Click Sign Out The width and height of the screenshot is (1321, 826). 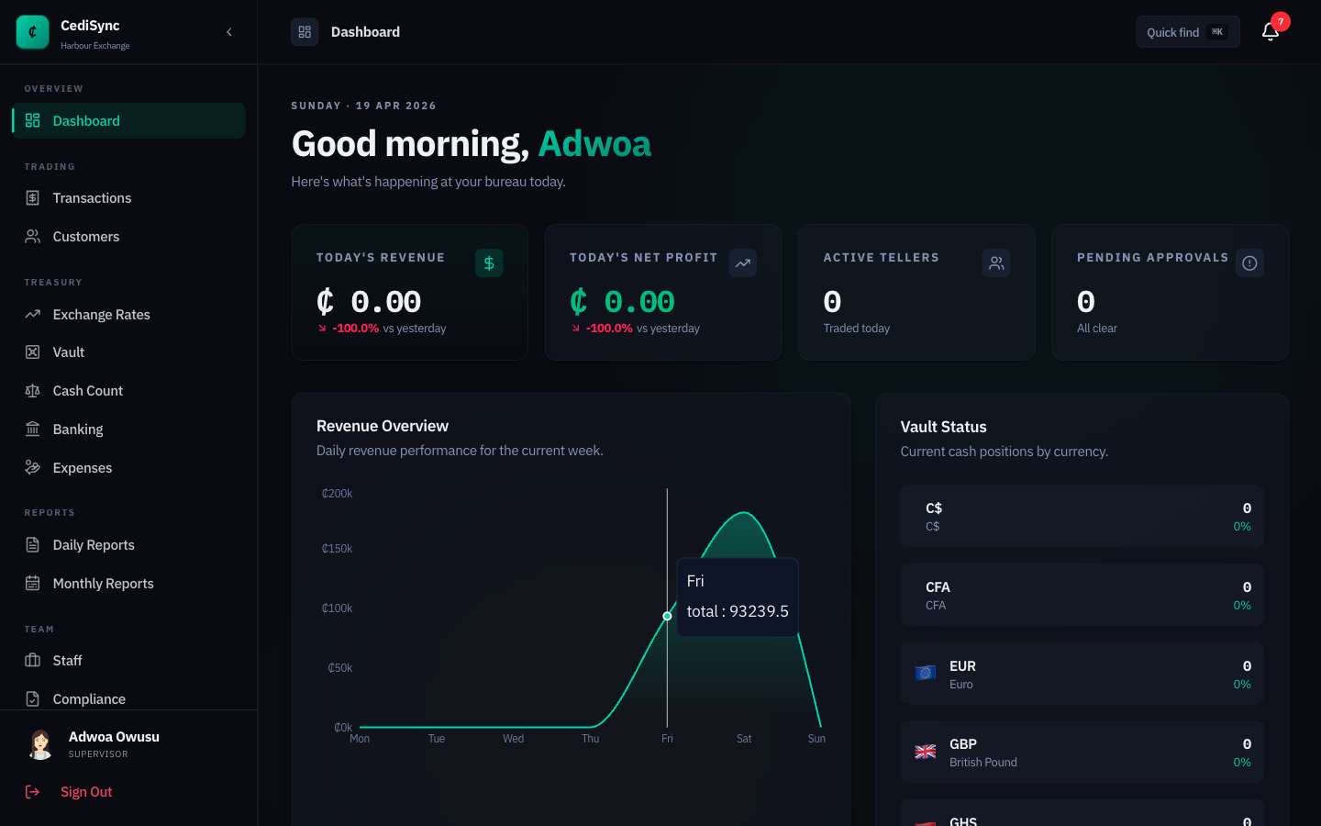point(86,791)
